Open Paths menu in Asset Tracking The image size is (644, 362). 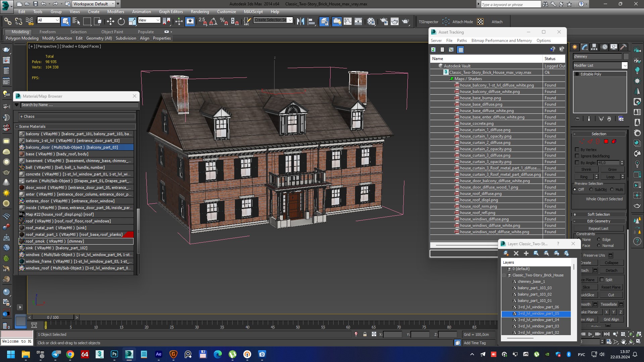pyautogui.click(x=462, y=41)
